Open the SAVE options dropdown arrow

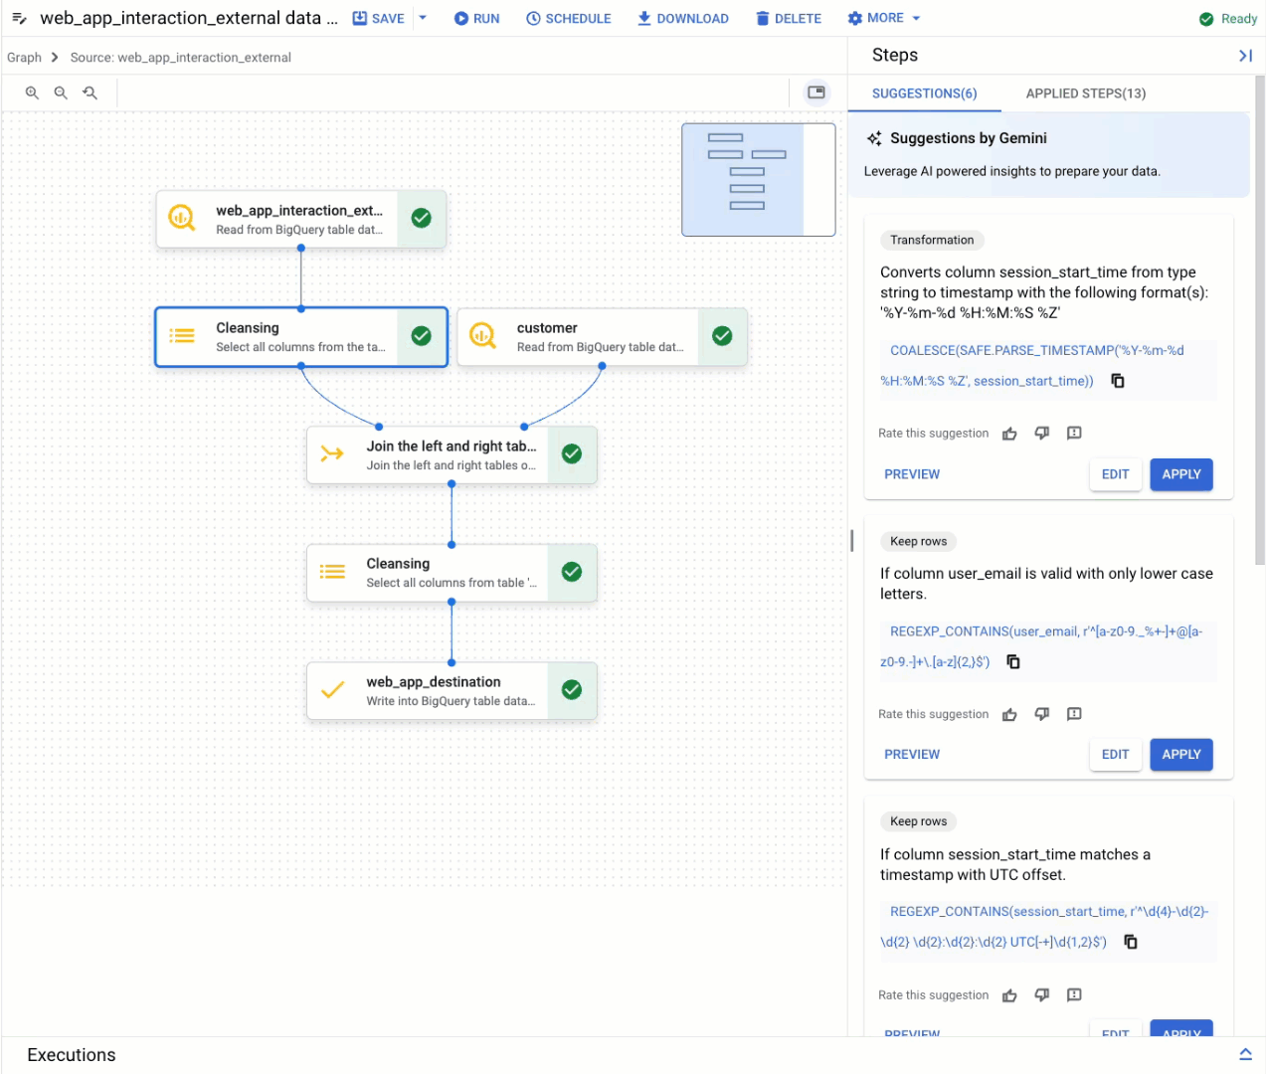423,18
